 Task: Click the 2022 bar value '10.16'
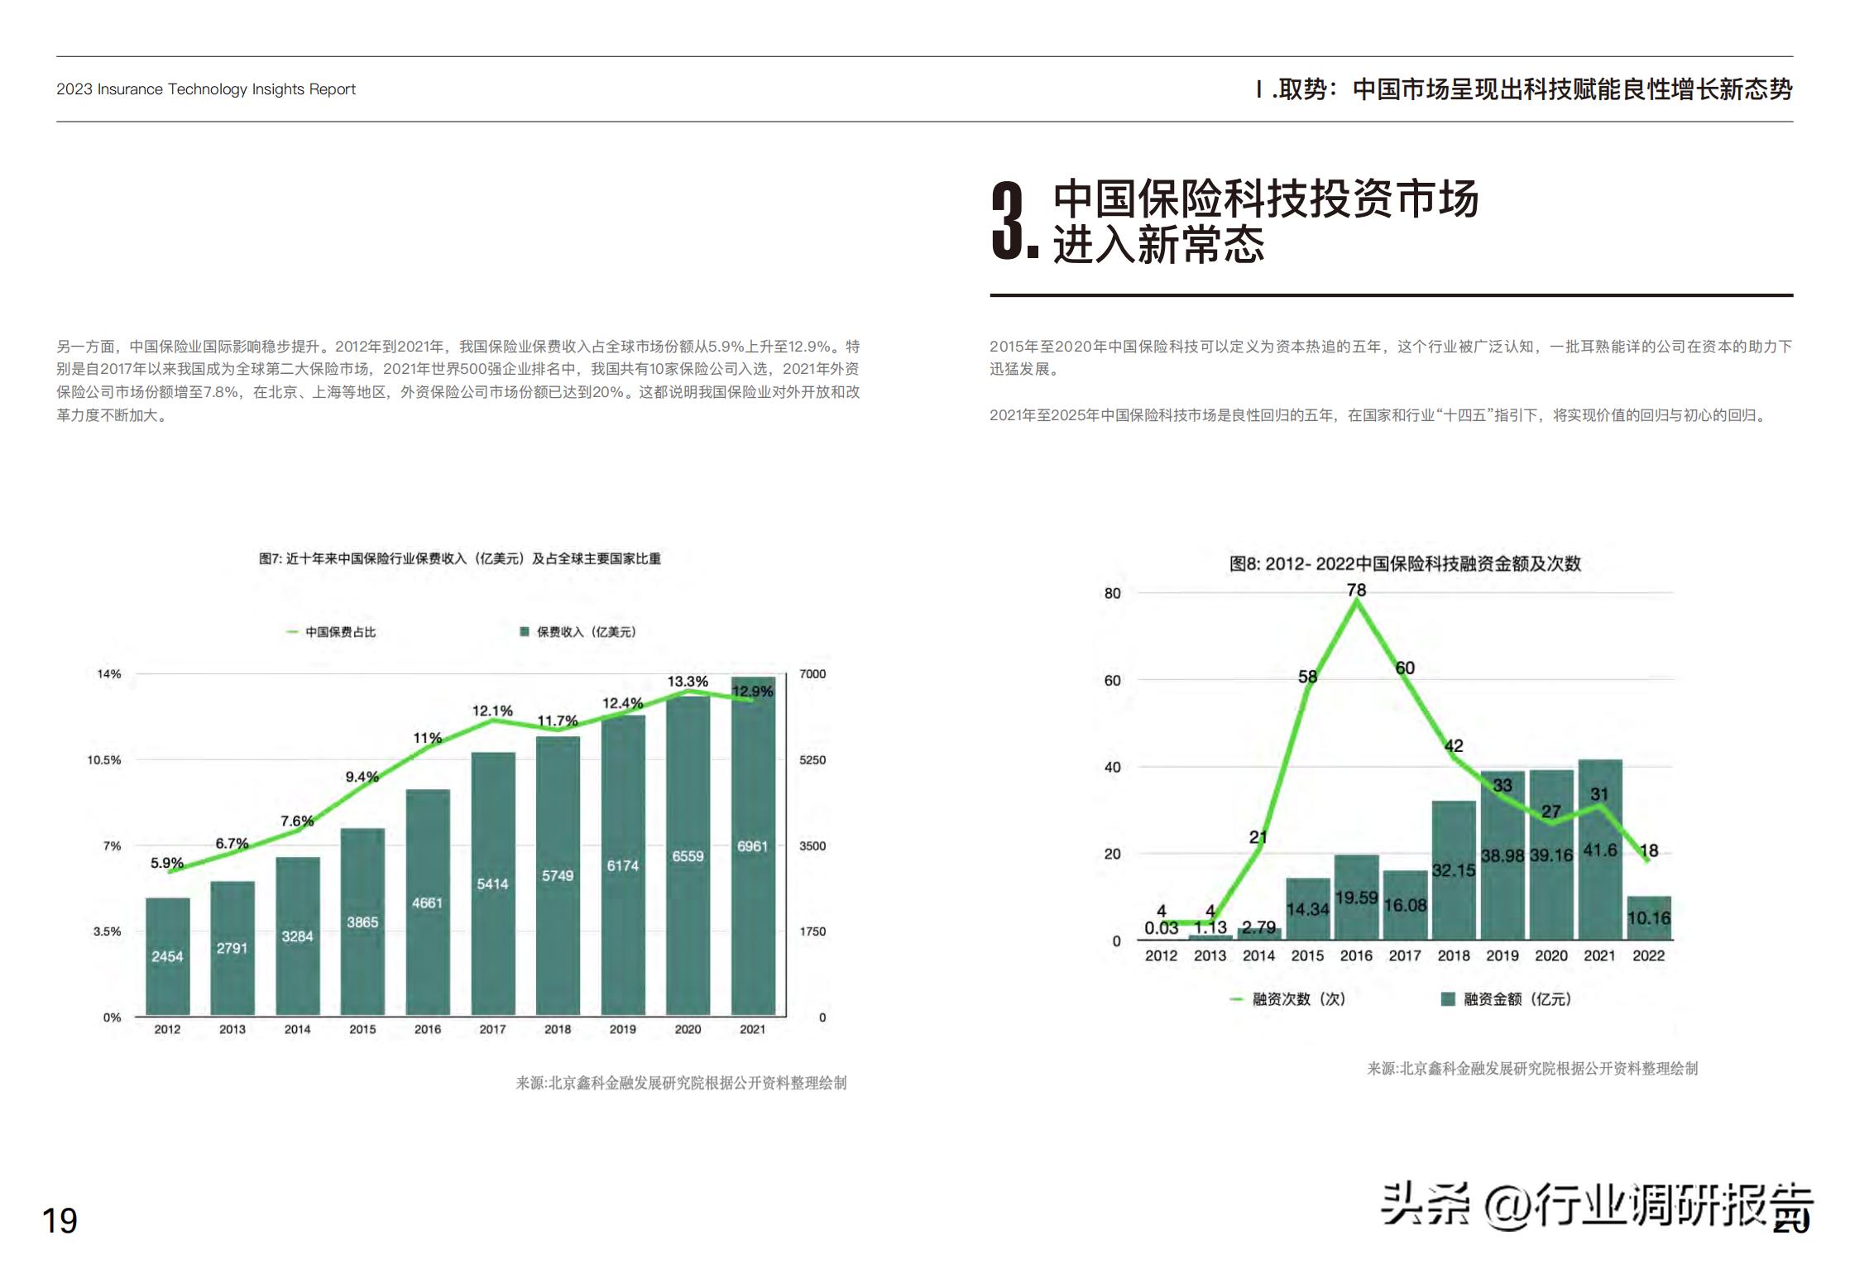point(1649,918)
